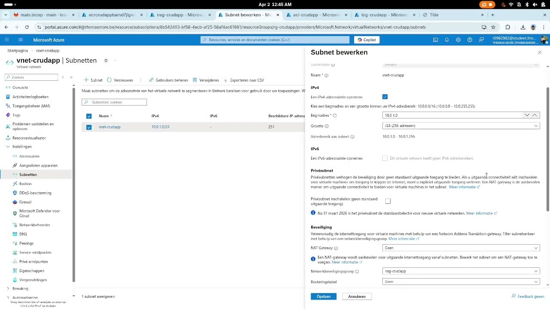
Task: Open a new browser tab
Action: [492, 15]
